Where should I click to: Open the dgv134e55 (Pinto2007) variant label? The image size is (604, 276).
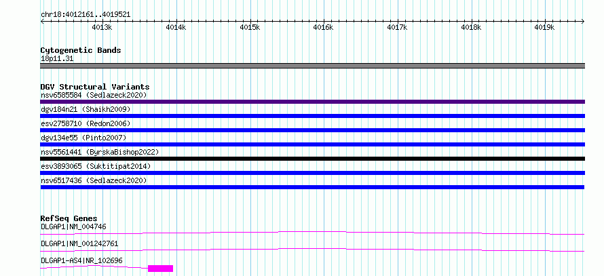point(83,138)
